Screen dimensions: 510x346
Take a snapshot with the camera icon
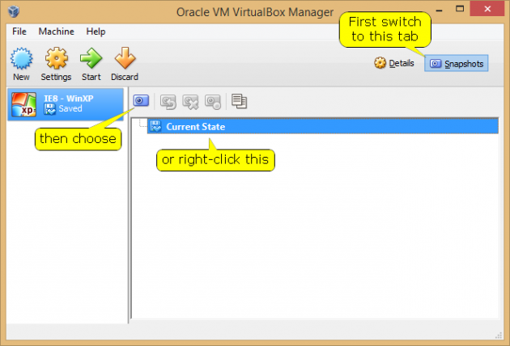coord(141,101)
